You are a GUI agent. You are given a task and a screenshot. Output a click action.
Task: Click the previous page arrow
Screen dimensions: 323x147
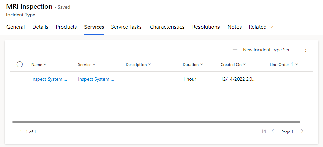[x=274, y=131]
